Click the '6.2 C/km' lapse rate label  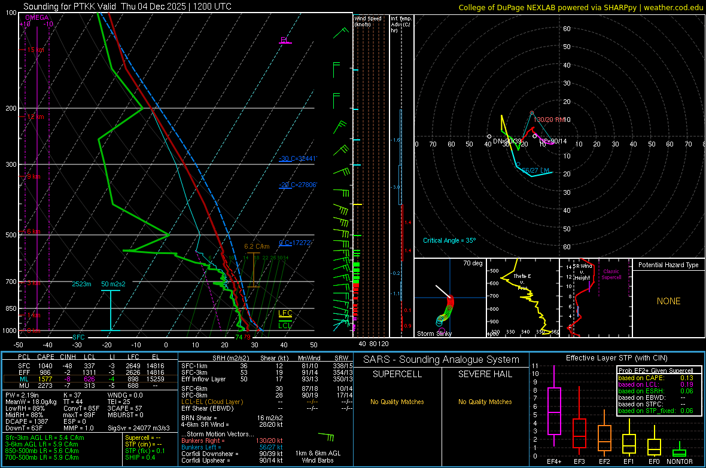[257, 247]
